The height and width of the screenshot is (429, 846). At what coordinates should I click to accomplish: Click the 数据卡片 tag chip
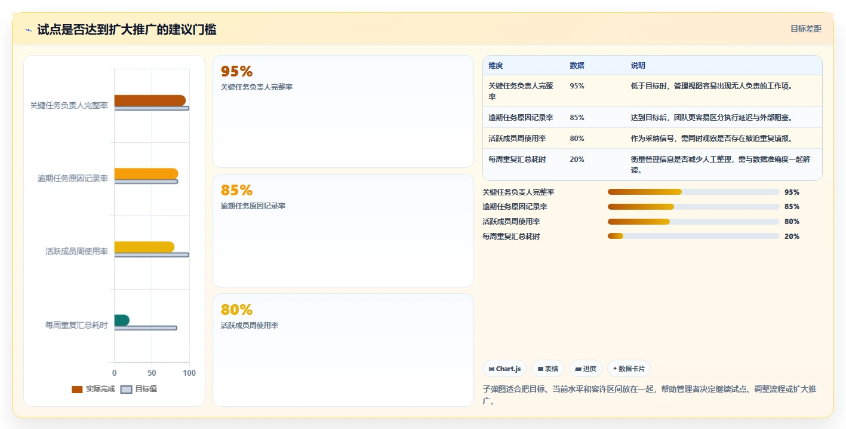tap(629, 369)
